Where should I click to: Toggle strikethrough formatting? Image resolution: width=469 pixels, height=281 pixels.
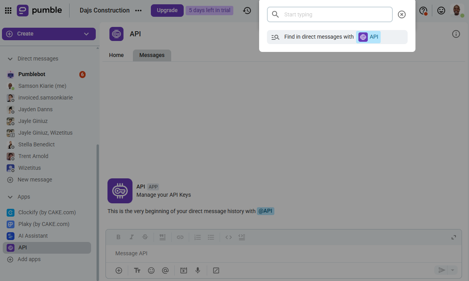145,237
